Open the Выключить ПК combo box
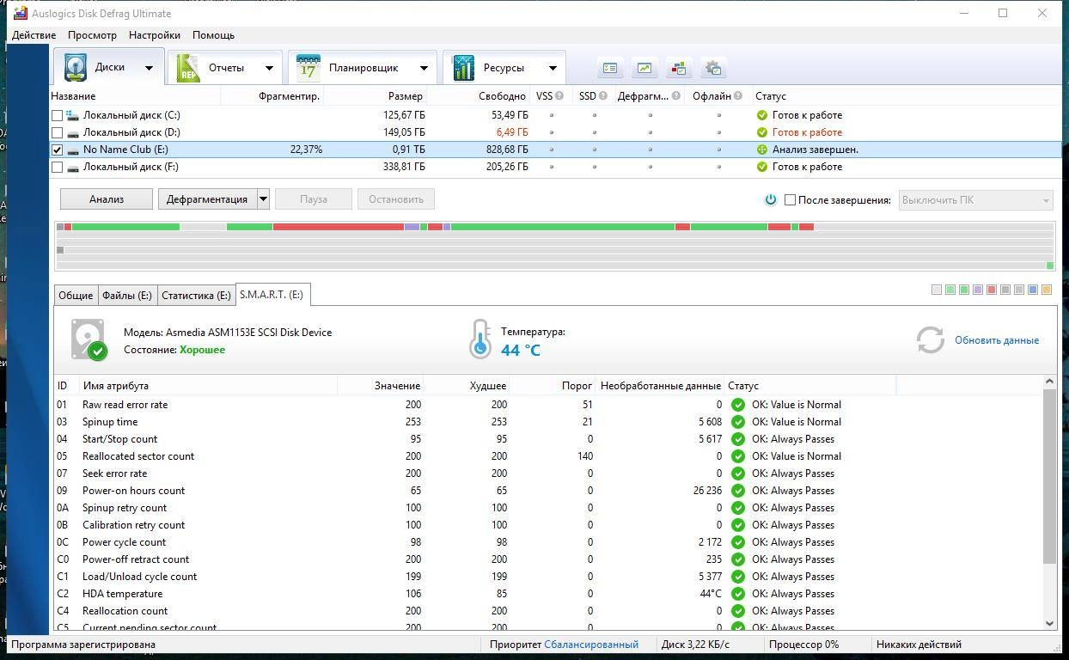Screen dimensions: 1069x660 pyautogui.click(x=976, y=200)
